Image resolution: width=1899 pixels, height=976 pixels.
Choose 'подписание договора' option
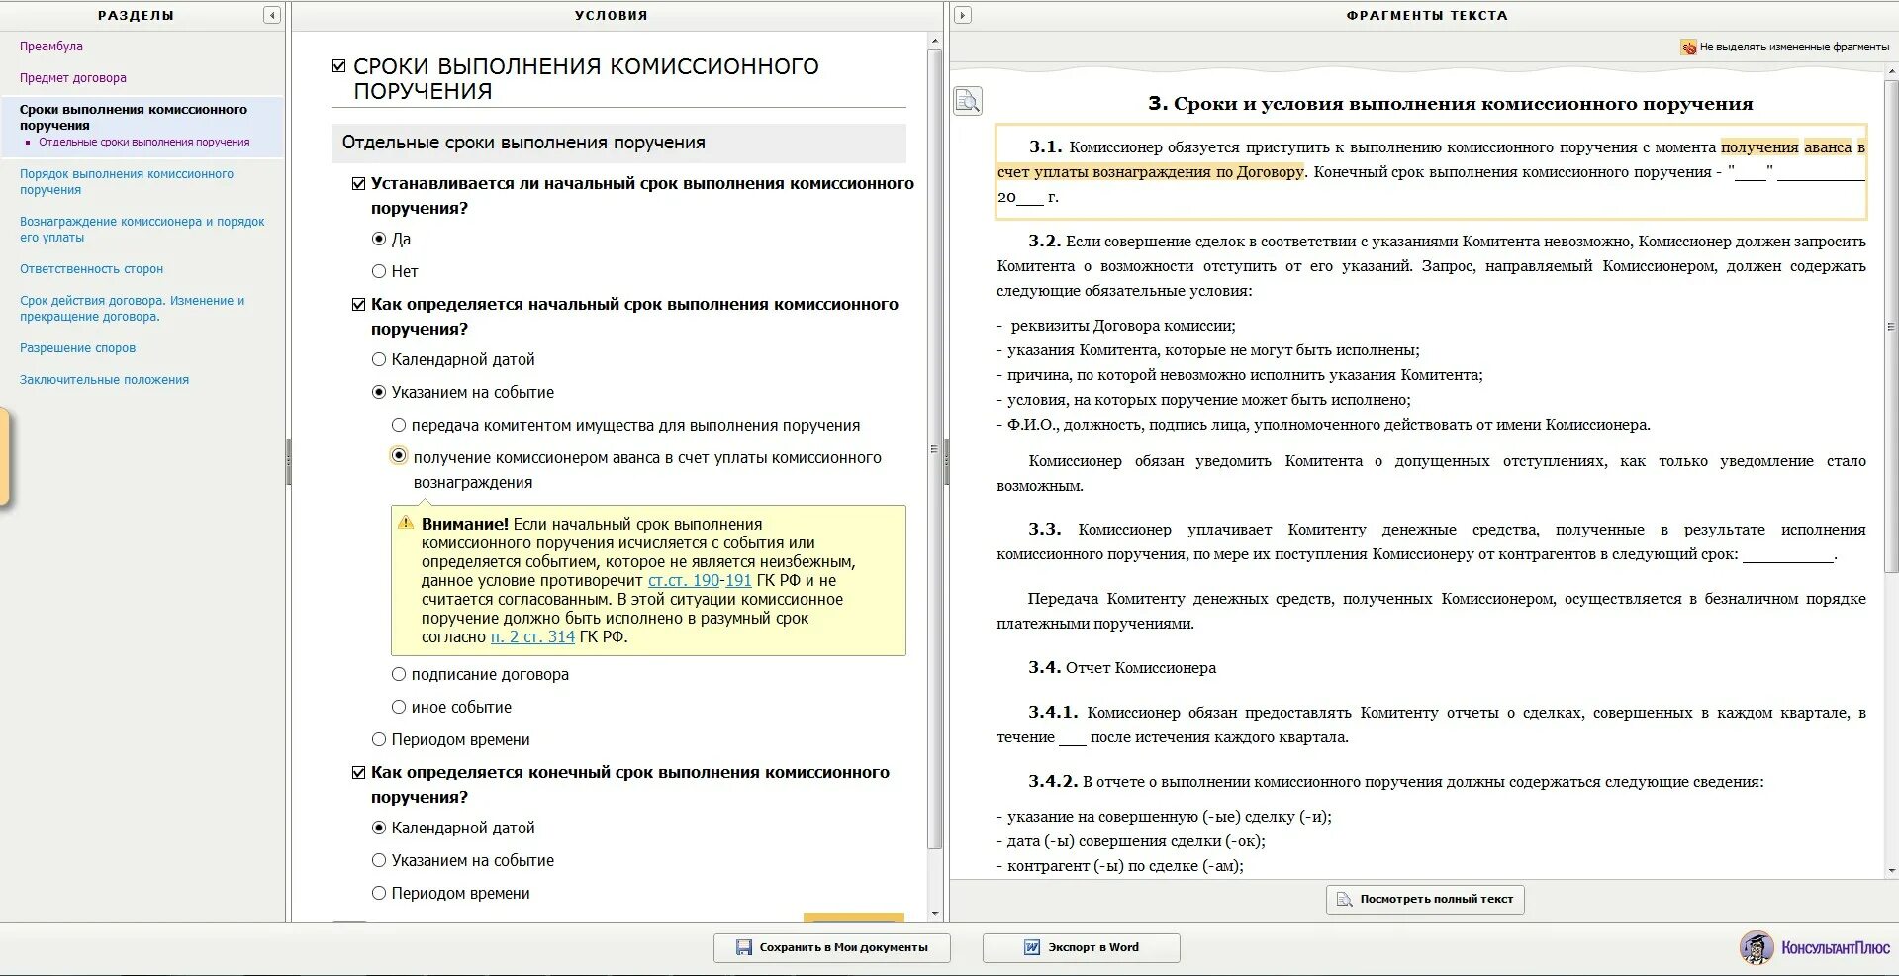point(399,674)
